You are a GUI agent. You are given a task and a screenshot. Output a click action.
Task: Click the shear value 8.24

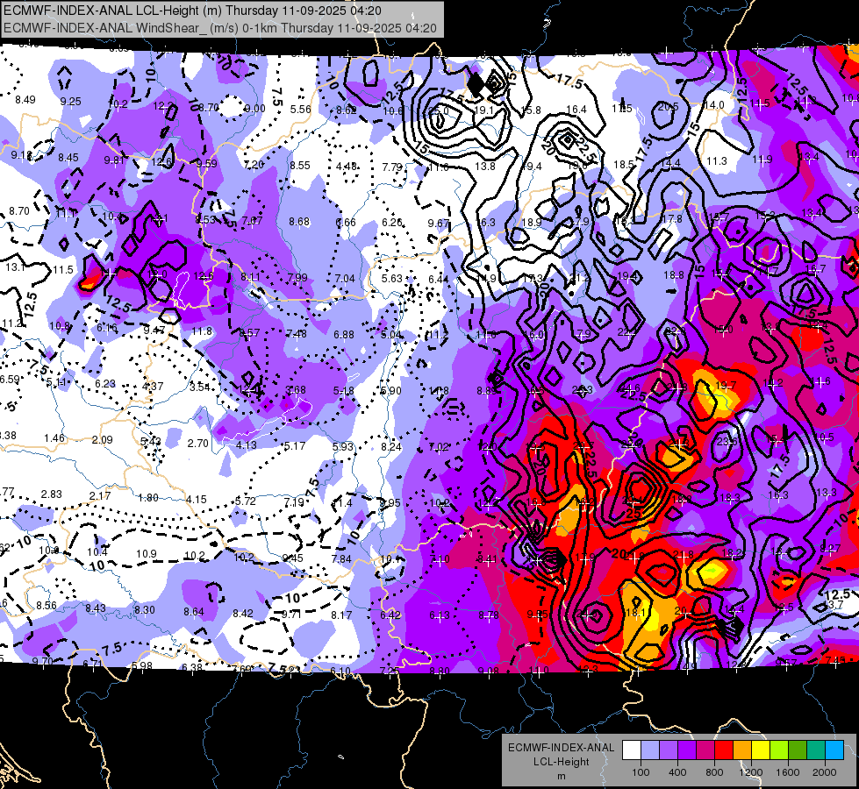pos(390,447)
